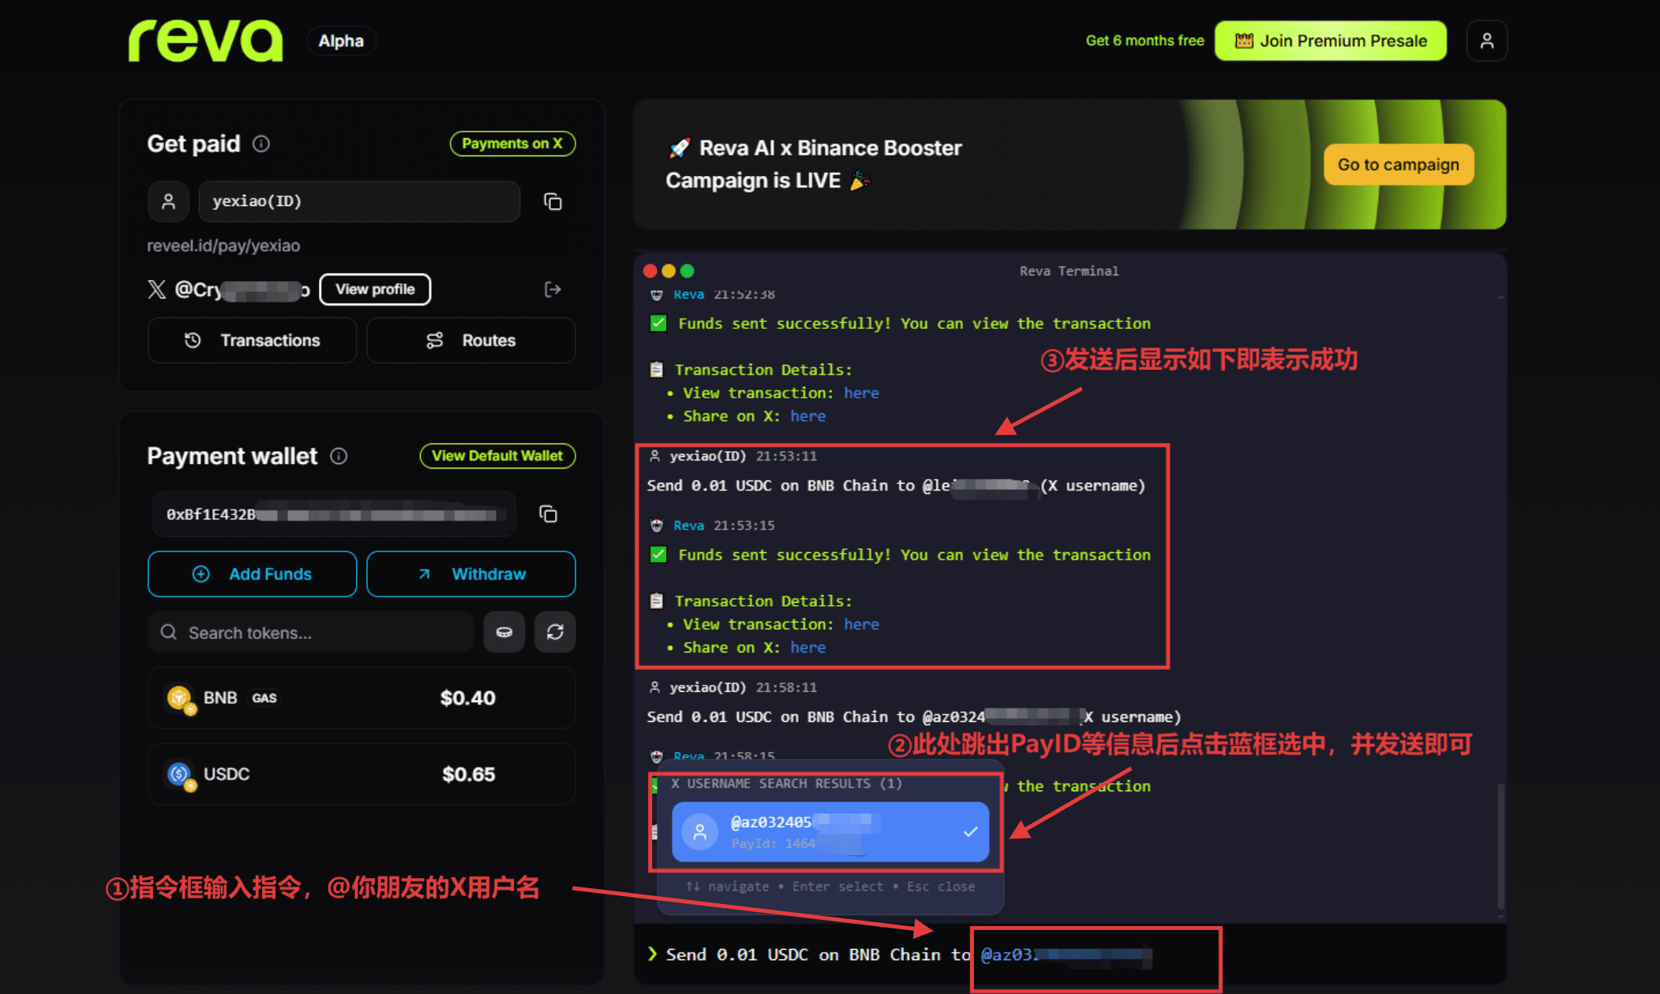The image size is (1660, 994).
Task: Copy the yexiao(ID) pay ID
Action: click(x=553, y=202)
